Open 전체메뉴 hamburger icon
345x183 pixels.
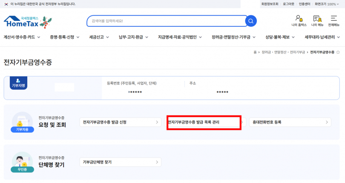pyautogui.click(x=333, y=21)
